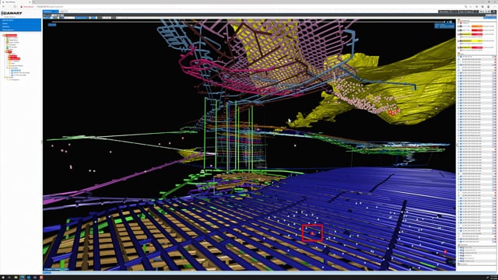Select the blue-highlighted item in the sidebar tree
The width and height of the screenshot is (498, 280).
16,71
